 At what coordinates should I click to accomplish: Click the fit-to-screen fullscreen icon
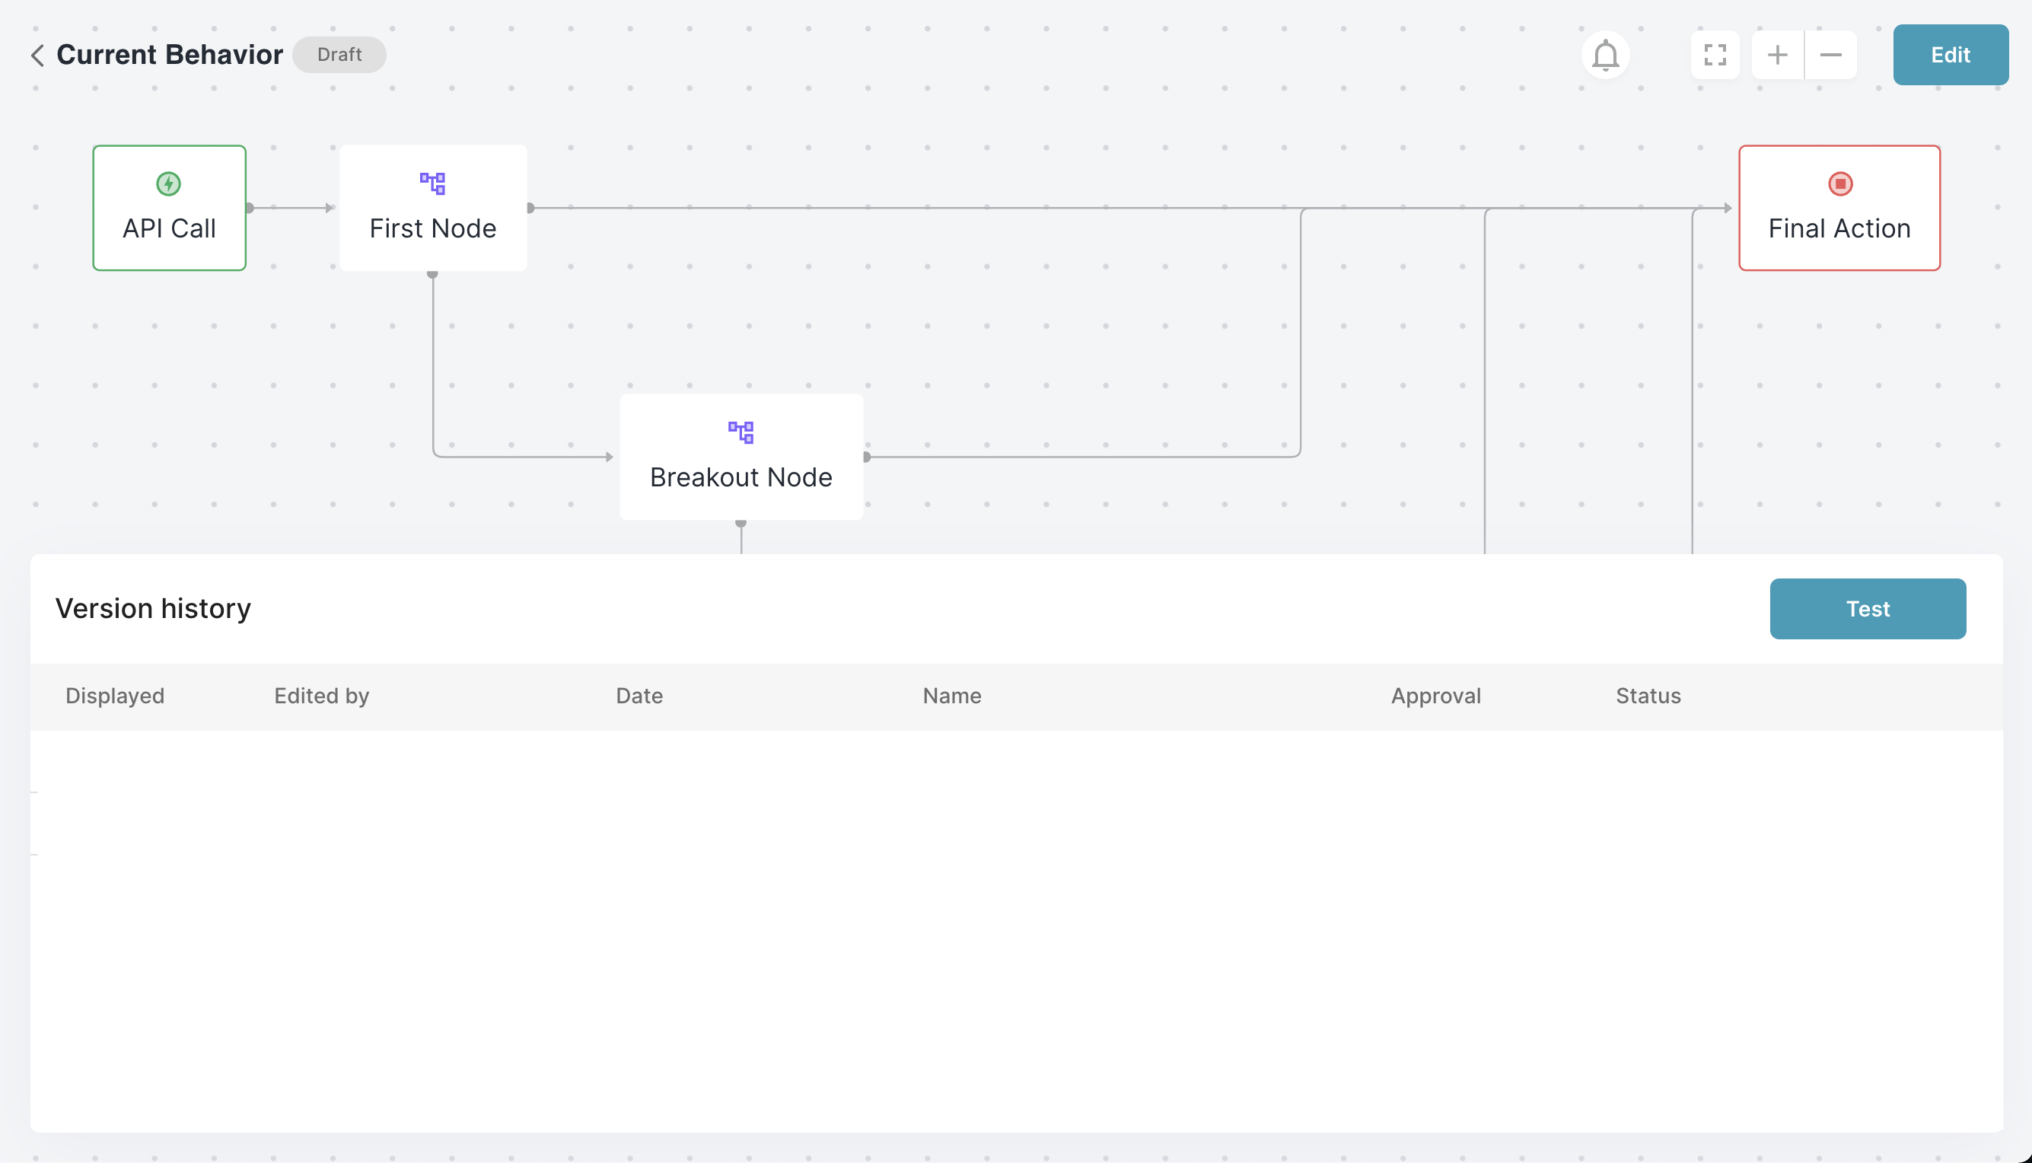coord(1715,55)
